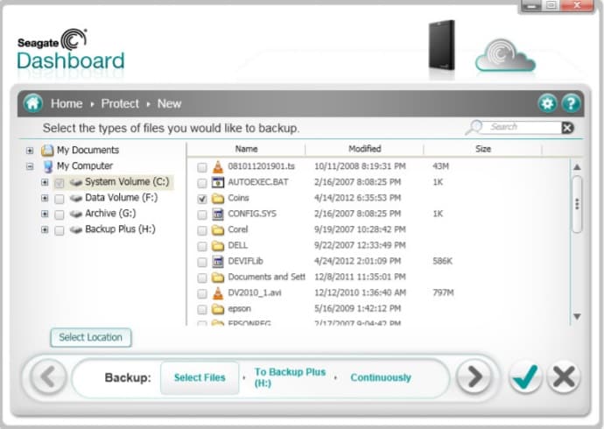Toggle the System Volume (C:) checkbox
604x429 pixels.
(60, 183)
